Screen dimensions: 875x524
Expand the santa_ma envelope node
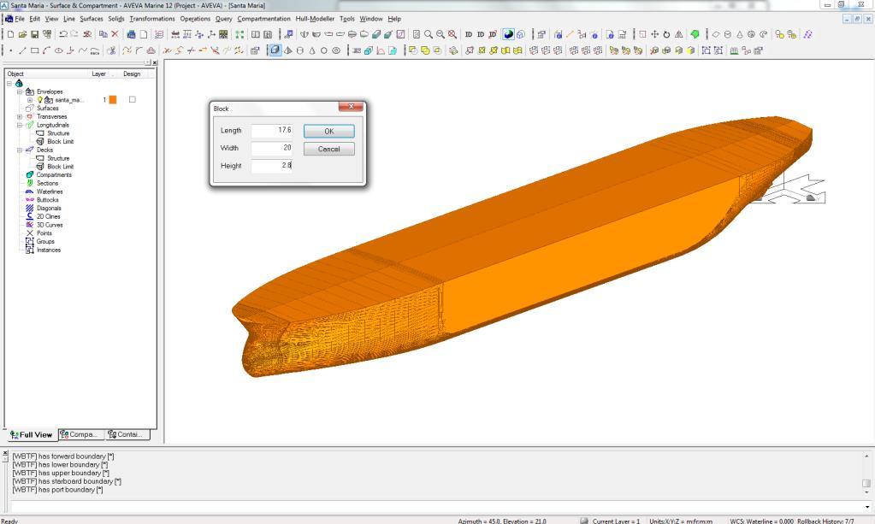[30, 100]
